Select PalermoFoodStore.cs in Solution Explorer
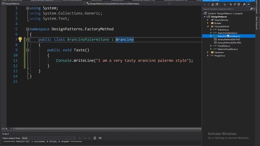Viewport: 260px width, 146px height. (227, 49)
